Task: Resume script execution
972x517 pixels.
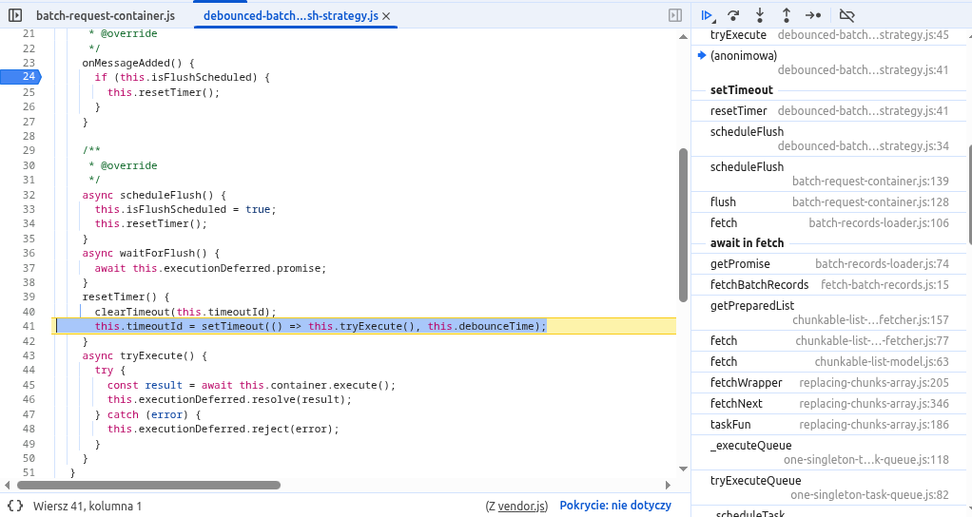Action: (707, 15)
